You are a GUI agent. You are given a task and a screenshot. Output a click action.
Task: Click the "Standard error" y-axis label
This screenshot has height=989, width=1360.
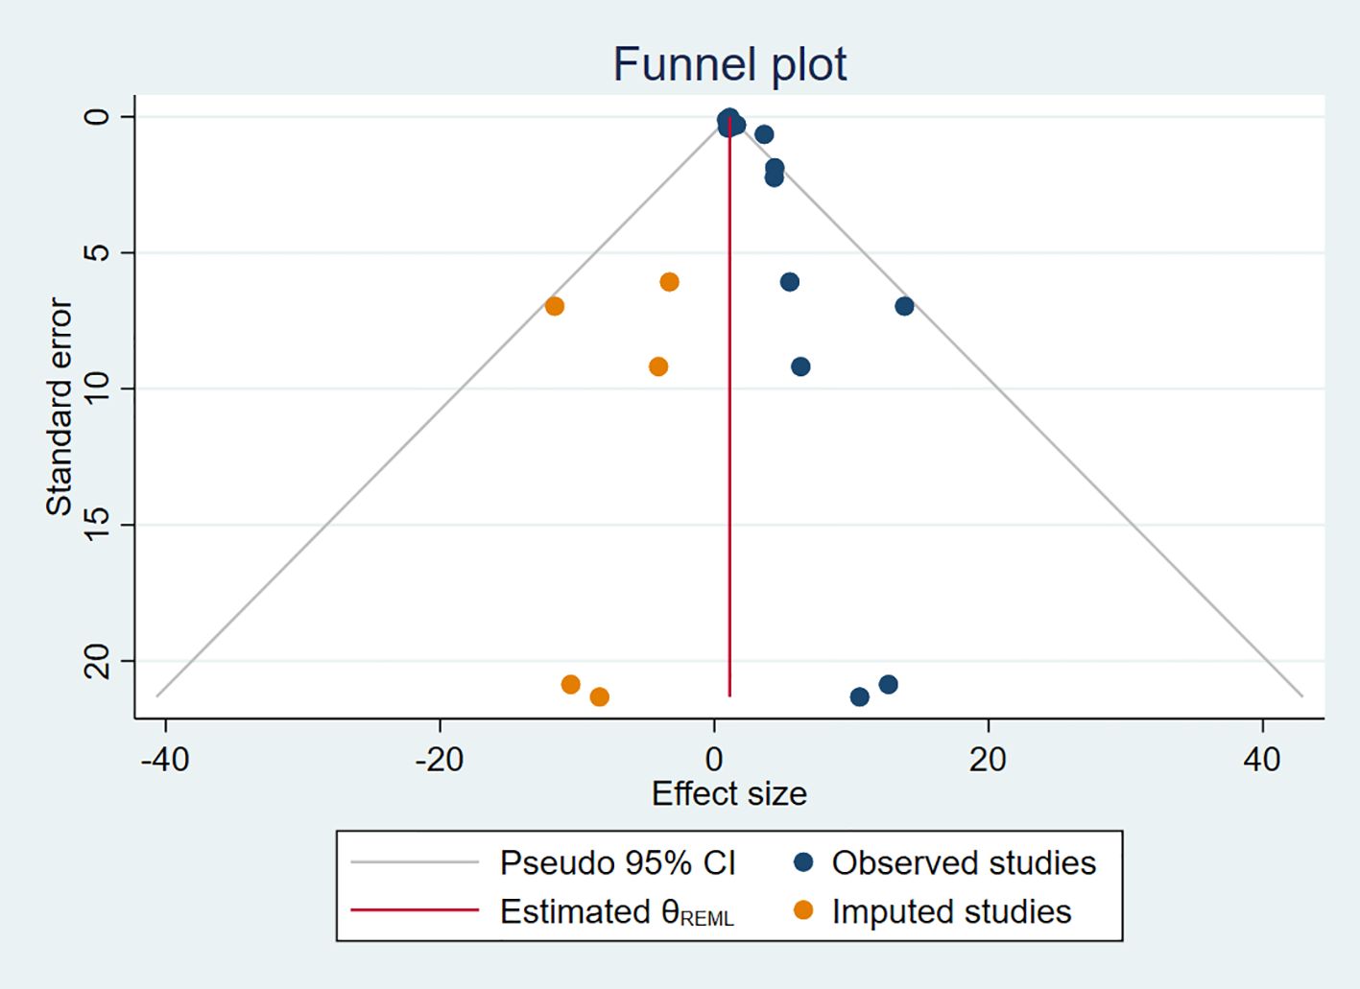click(x=60, y=407)
